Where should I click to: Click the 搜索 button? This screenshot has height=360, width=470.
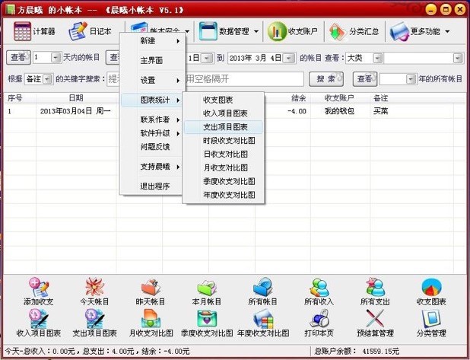pos(326,79)
